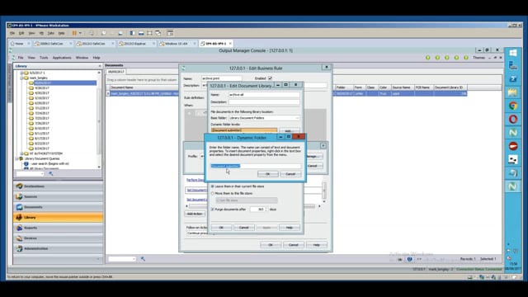Click OK at the bottom of Edit Business Rule
This screenshot has width=528, height=297.
tap(271, 245)
